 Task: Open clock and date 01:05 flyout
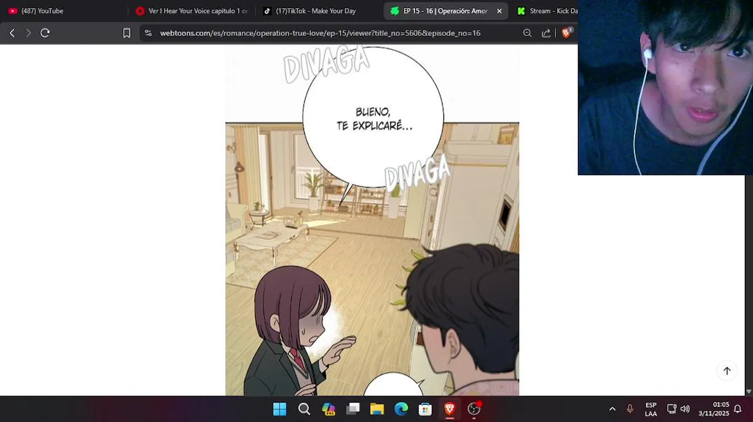point(713,409)
